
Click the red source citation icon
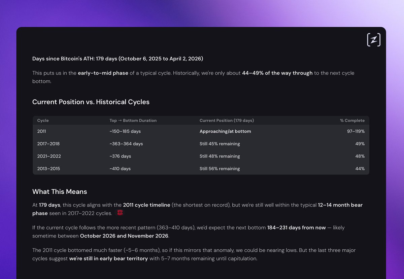tap(120, 213)
